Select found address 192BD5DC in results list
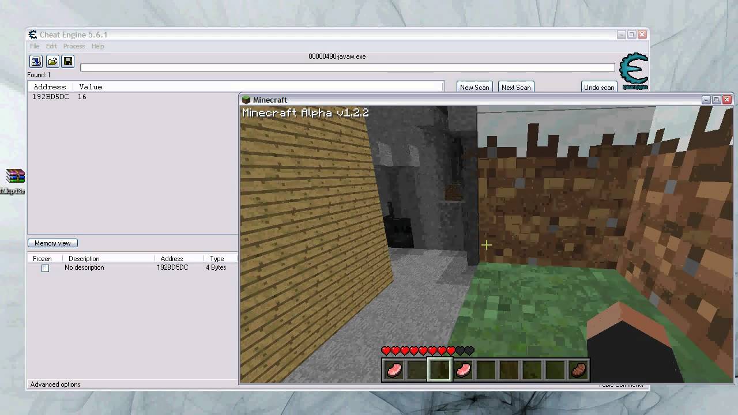The width and height of the screenshot is (738, 415). (51, 97)
